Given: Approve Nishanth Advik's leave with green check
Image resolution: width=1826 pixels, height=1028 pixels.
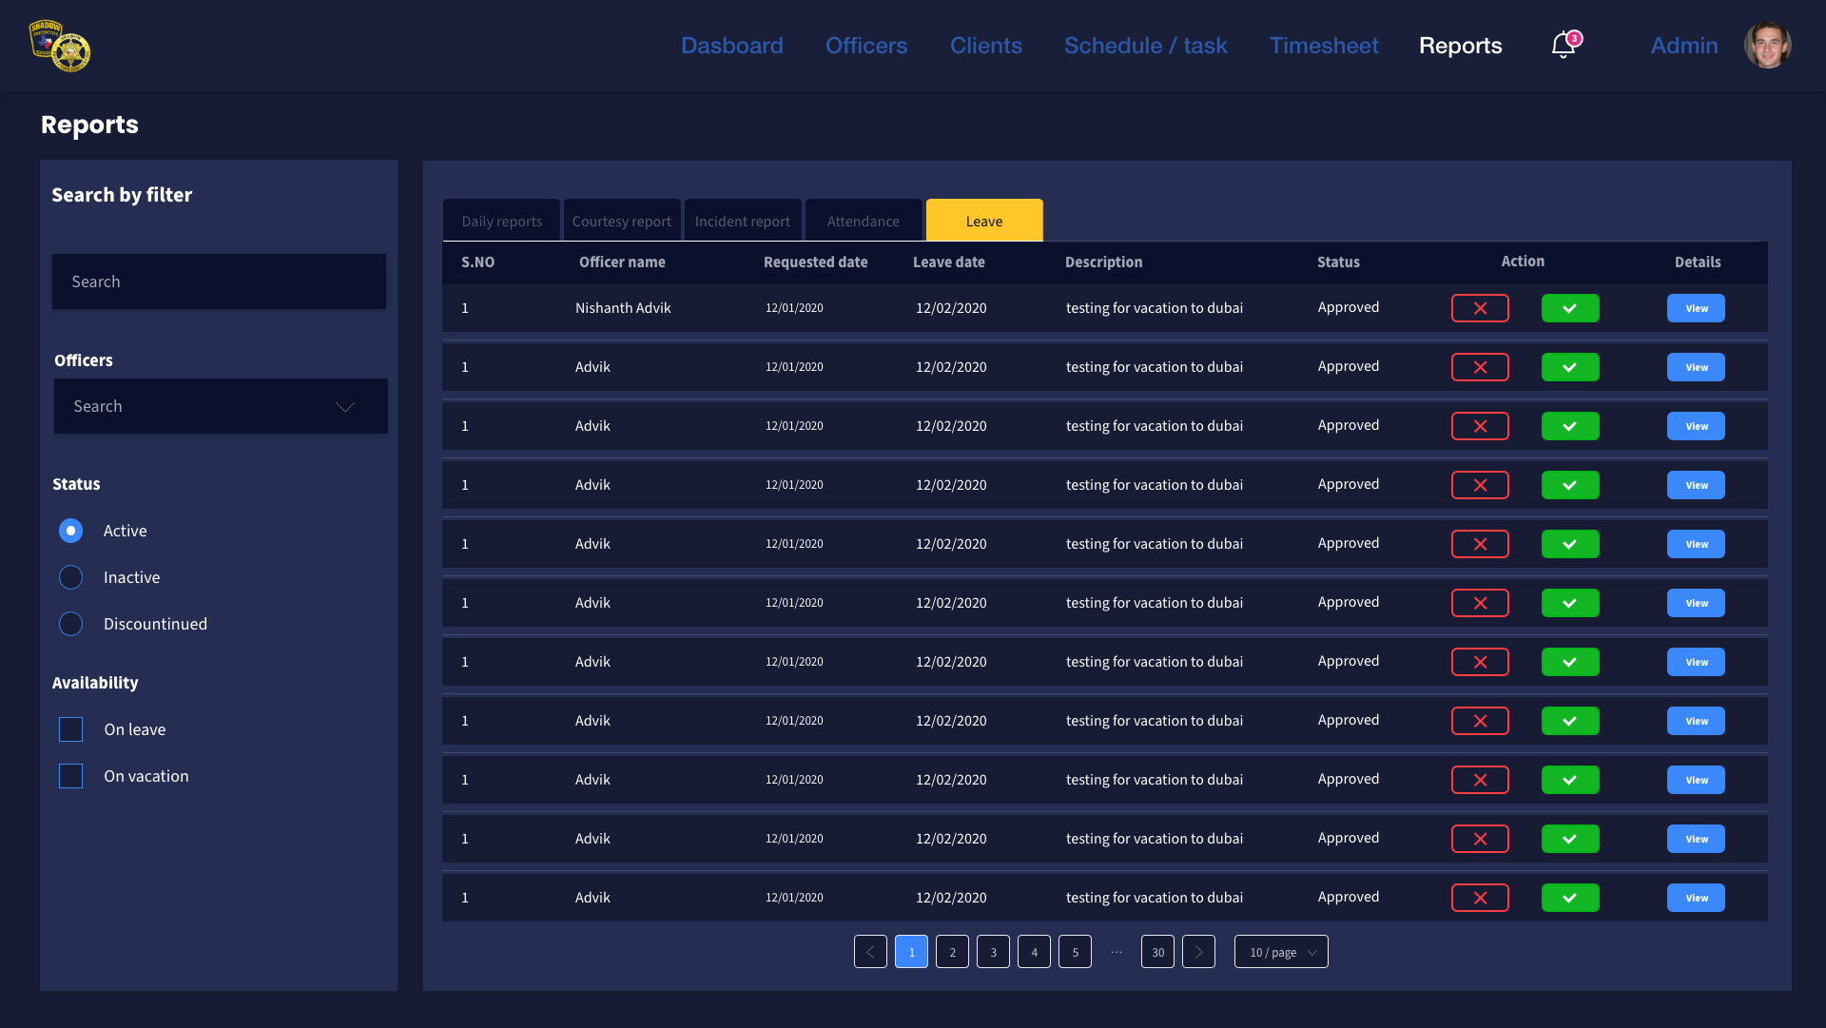Looking at the screenshot, I should pos(1569,308).
